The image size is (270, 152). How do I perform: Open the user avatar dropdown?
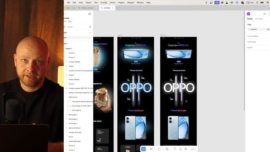click(249, 14)
